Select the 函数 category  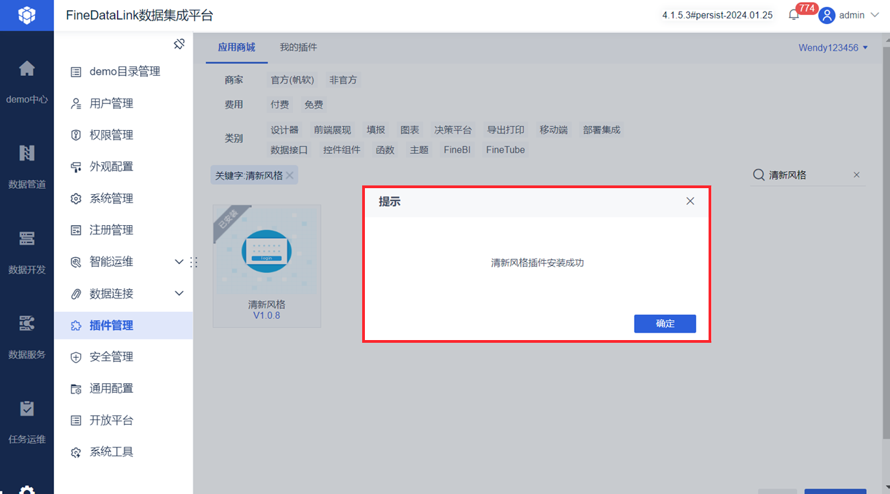(385, 150)
